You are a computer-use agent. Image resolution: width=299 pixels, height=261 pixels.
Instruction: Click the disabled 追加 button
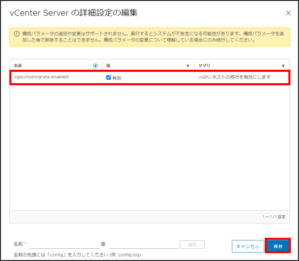point(192,245)
